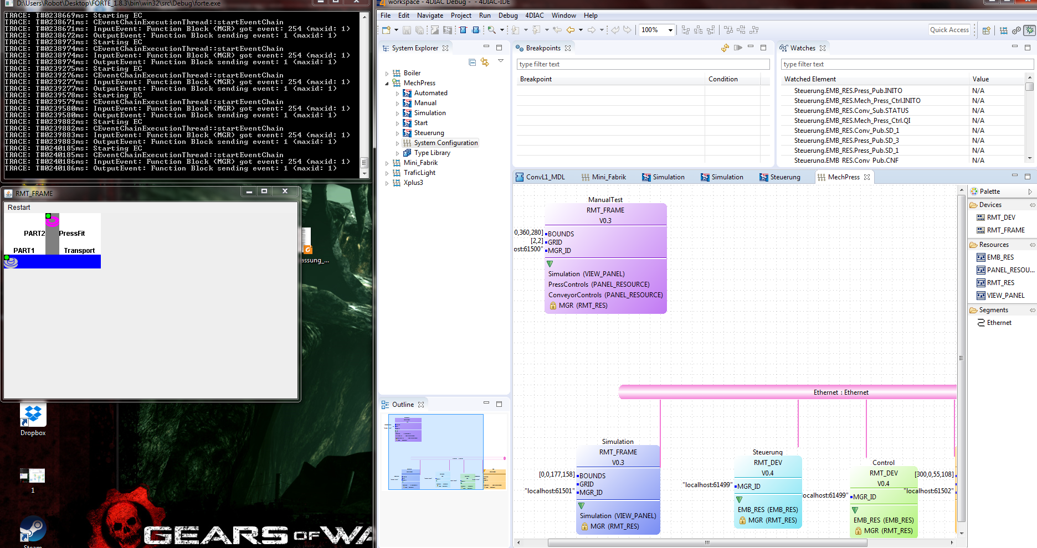This screenshot has width=1037, height=548.
Task: Collapse the Segments palette drawer
Action: [1033, 310]
